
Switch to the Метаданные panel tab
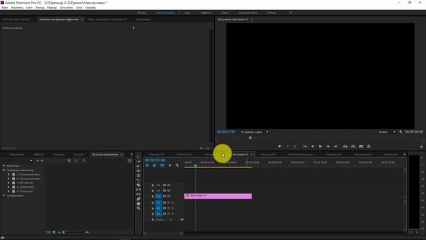pos(143,19)
